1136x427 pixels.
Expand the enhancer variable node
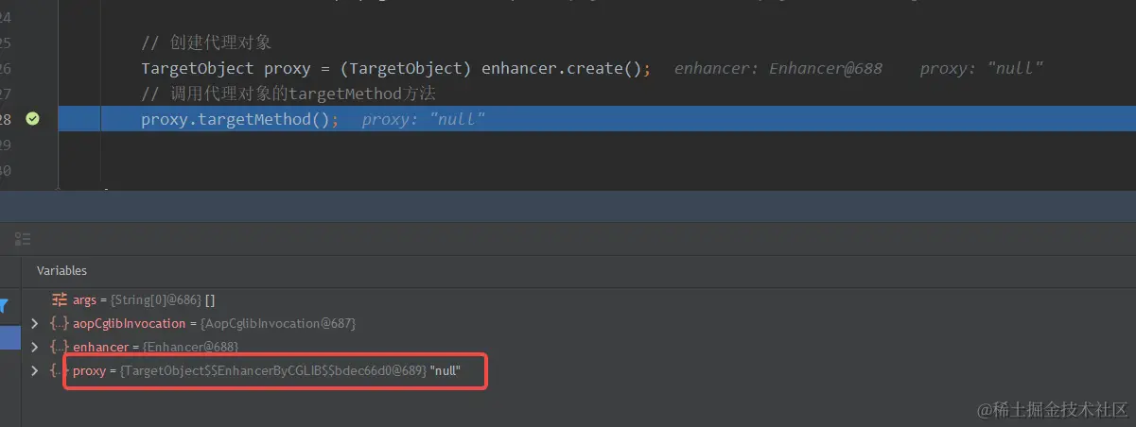click(x=35, y=347)
